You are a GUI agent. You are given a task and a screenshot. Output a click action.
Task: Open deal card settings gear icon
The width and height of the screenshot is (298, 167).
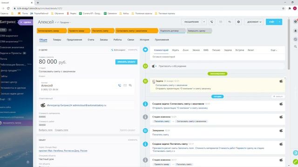coord(238,22)
